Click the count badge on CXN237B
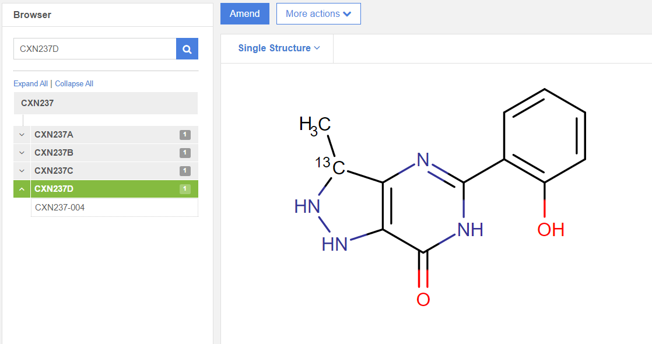The image size is (652, 344). 185,153
